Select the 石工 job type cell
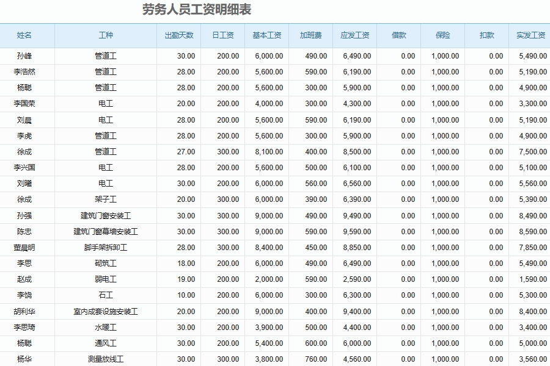The image size is (550, 366). tap(106, 295)
